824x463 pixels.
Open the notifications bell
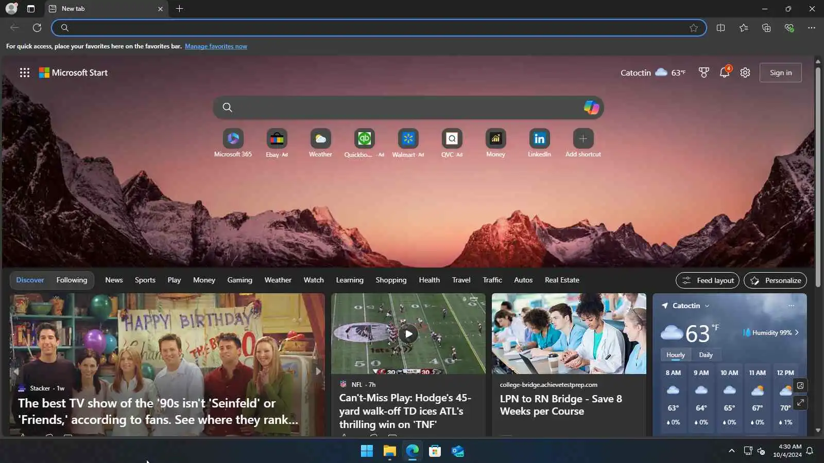tap(725, 72)
